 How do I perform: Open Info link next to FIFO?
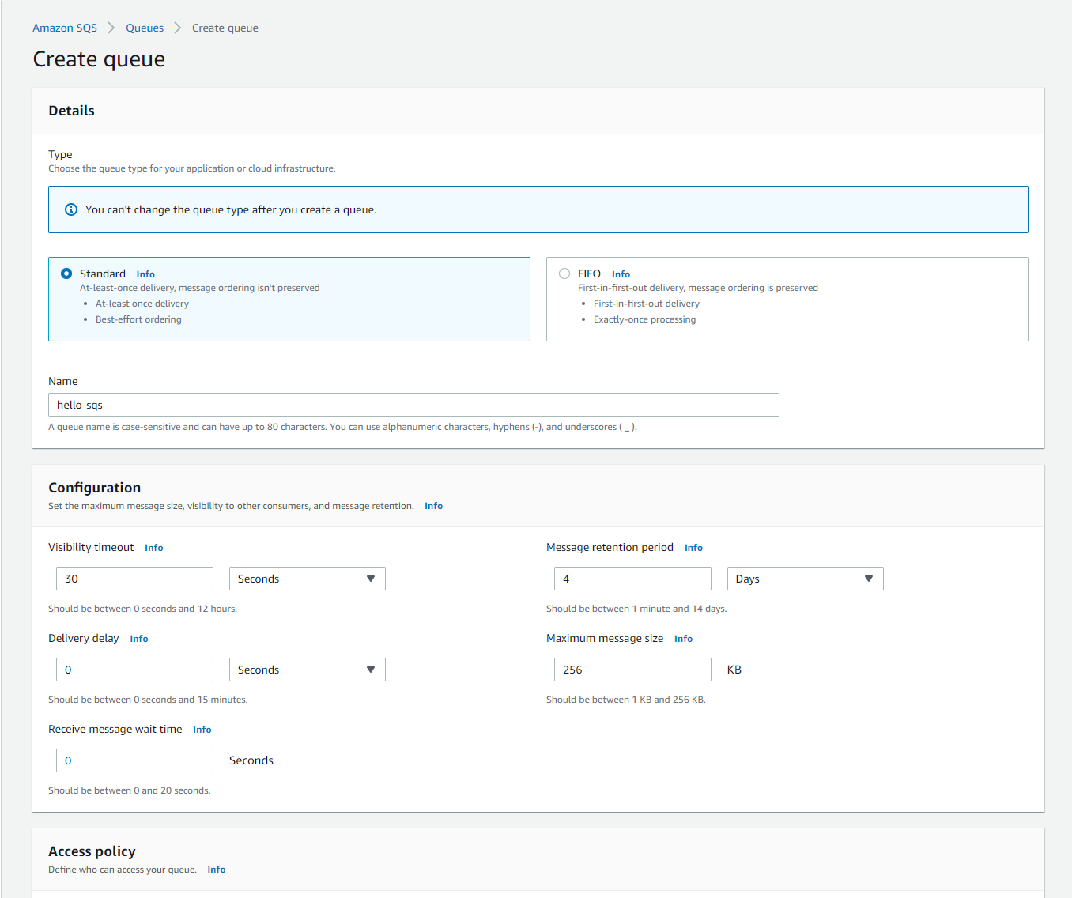click(x=621, y=274)
